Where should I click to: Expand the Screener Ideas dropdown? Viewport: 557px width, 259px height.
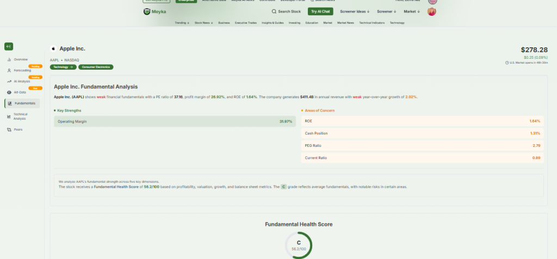pos(355,12)
